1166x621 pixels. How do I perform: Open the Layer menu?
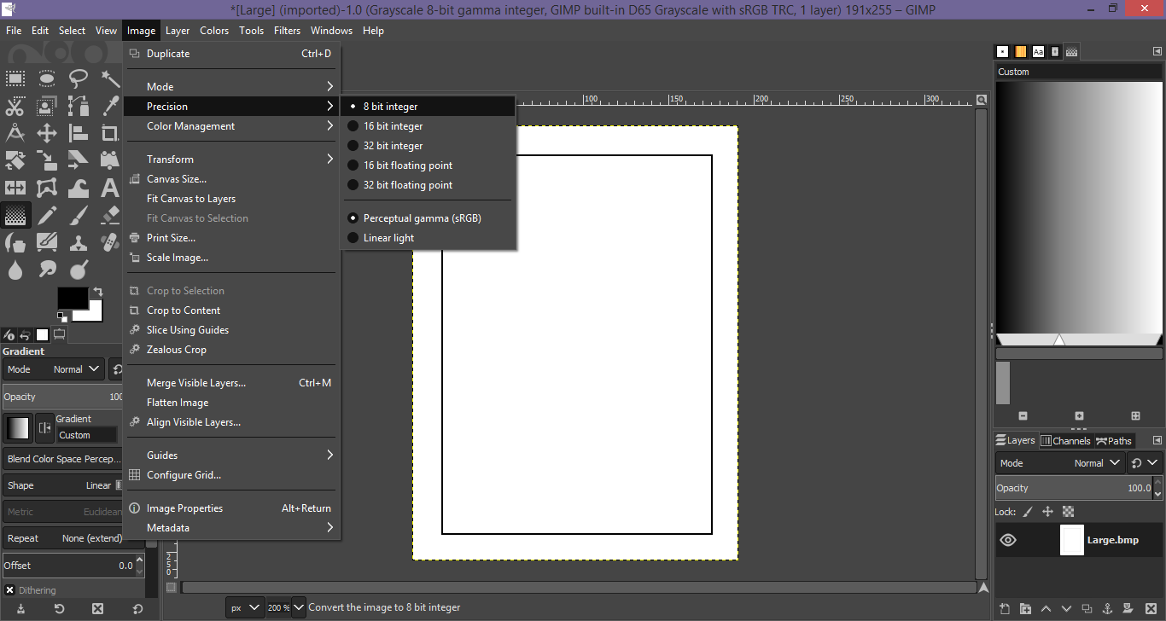pos(178,31)
